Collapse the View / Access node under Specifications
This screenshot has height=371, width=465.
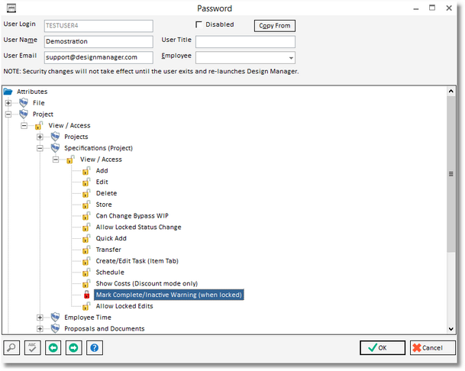click(56, 160)
